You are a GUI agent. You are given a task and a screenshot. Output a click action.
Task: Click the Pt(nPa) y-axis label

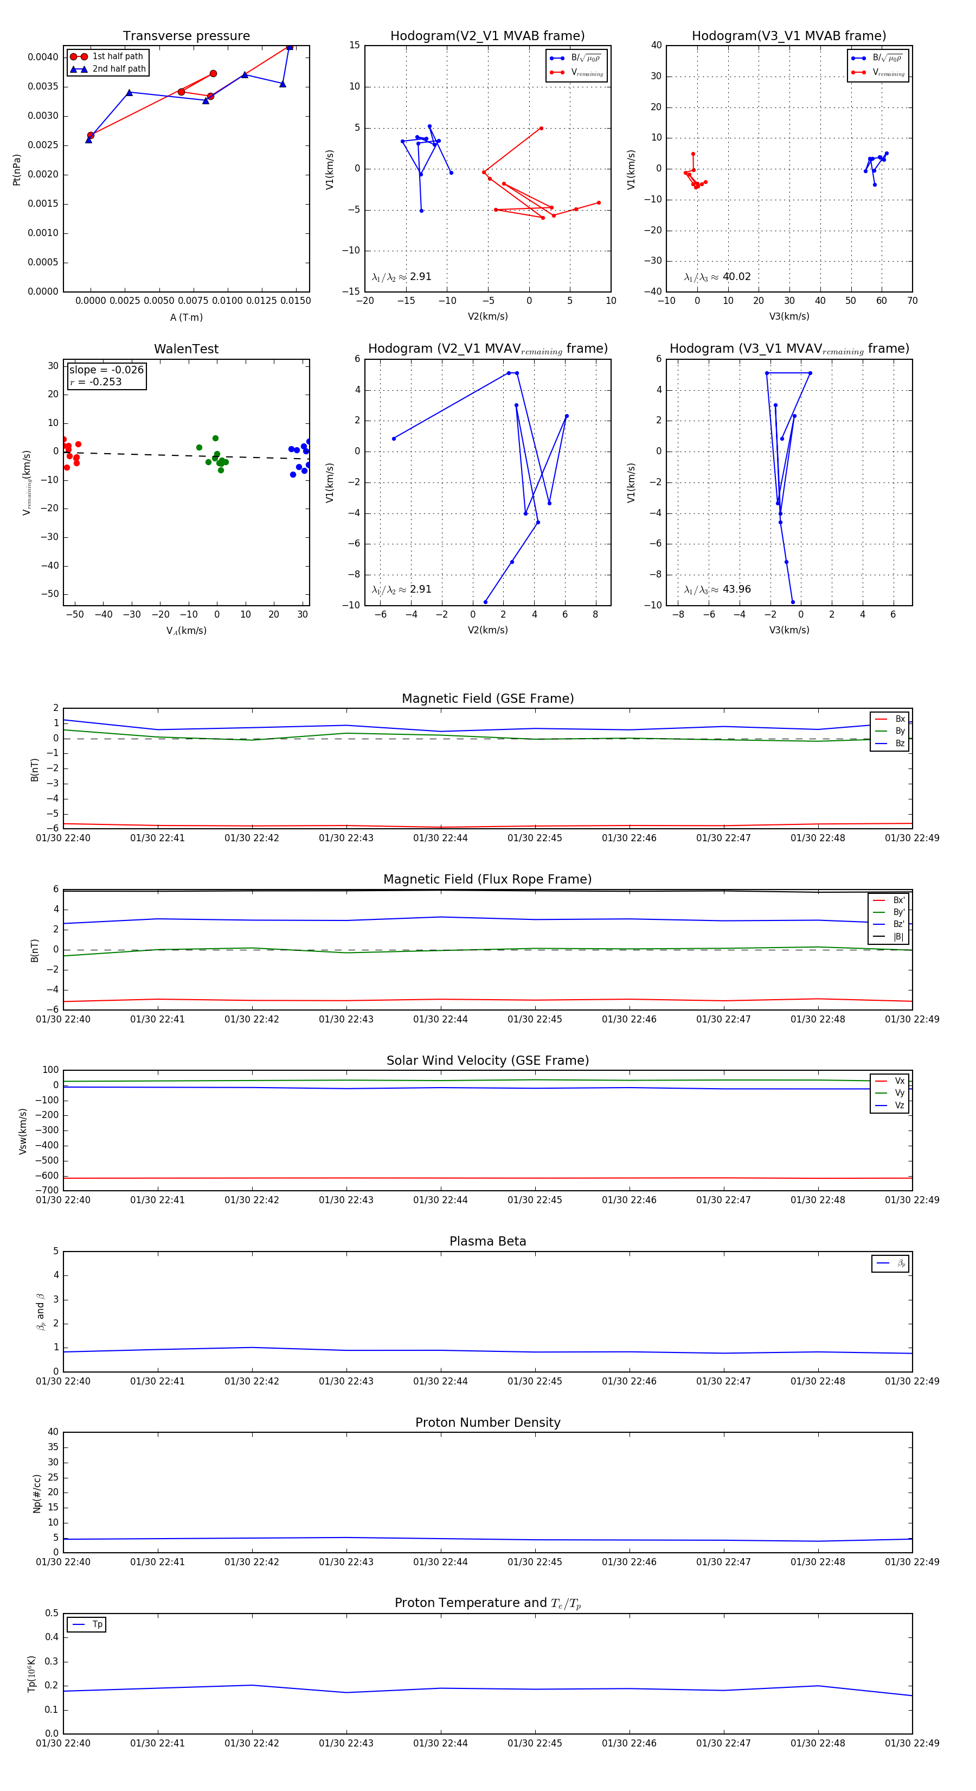[x=17, y=170]
